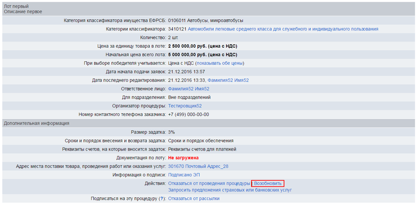Open 'Фамилия52 Имя52' in Ответственное лицо row
The width and height of the screenshot is (416, 204).
tap(189, 89)
